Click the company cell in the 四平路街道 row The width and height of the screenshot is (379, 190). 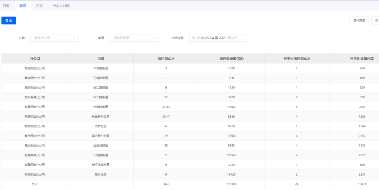35,97
